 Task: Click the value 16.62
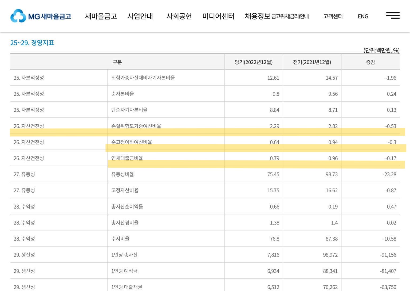(x=332, y=190)
